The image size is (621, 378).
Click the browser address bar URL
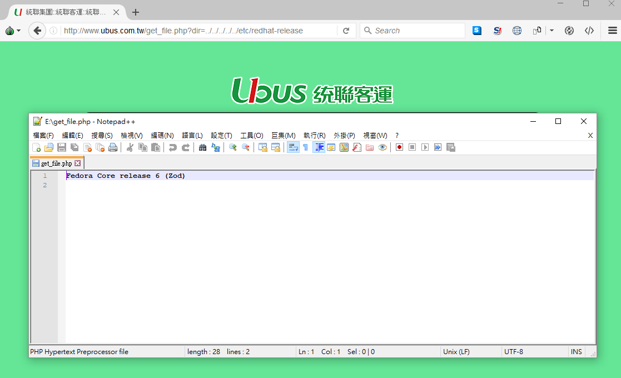pos(183,31)
